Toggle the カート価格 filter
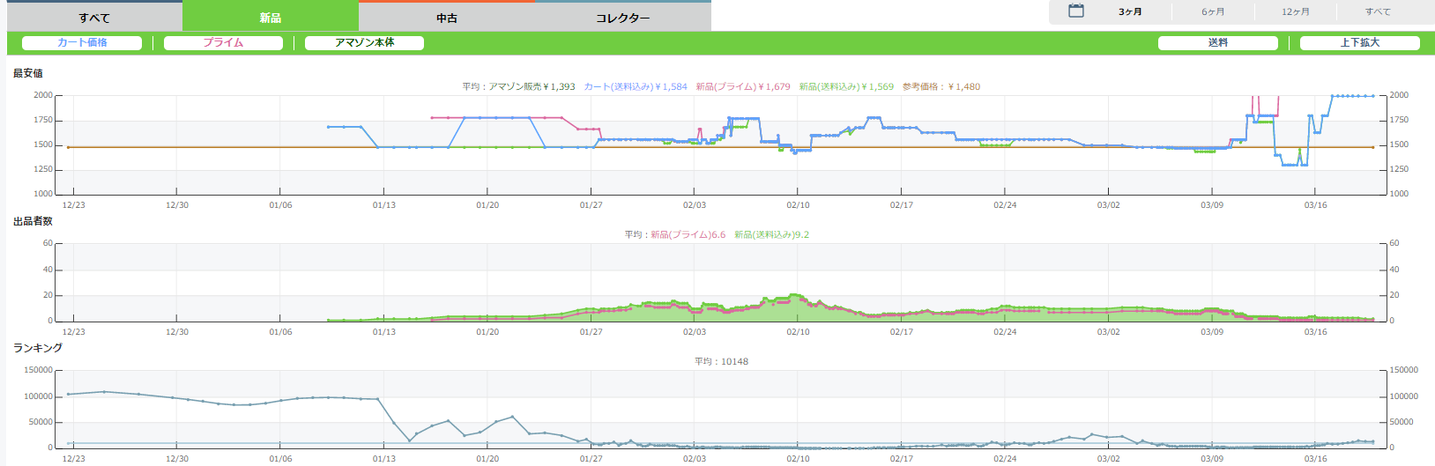This screenshot has height=466, width=1435. pyautogui.click(x=82, y=42)
